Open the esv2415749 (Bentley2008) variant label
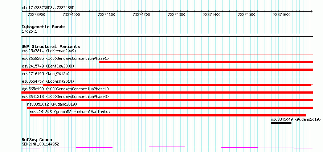The width and height of the screenshot is (323, 152). (48, 66)
